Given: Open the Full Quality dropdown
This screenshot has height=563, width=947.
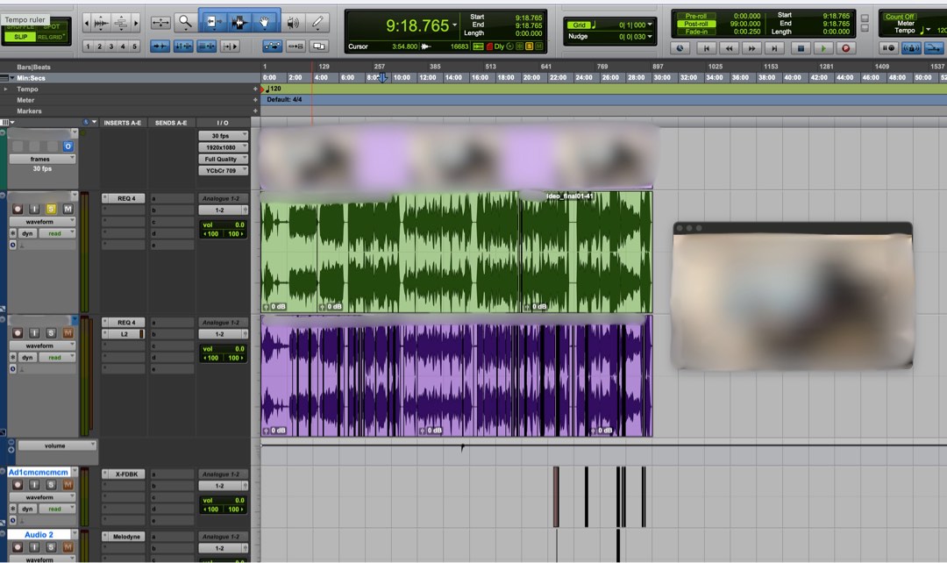Looking at the screenshot, I should 223,159.
